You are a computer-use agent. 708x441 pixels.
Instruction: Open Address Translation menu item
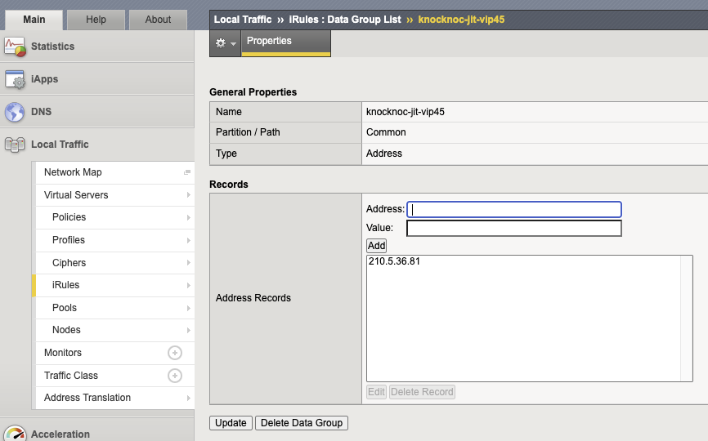[x=114, y=398]
